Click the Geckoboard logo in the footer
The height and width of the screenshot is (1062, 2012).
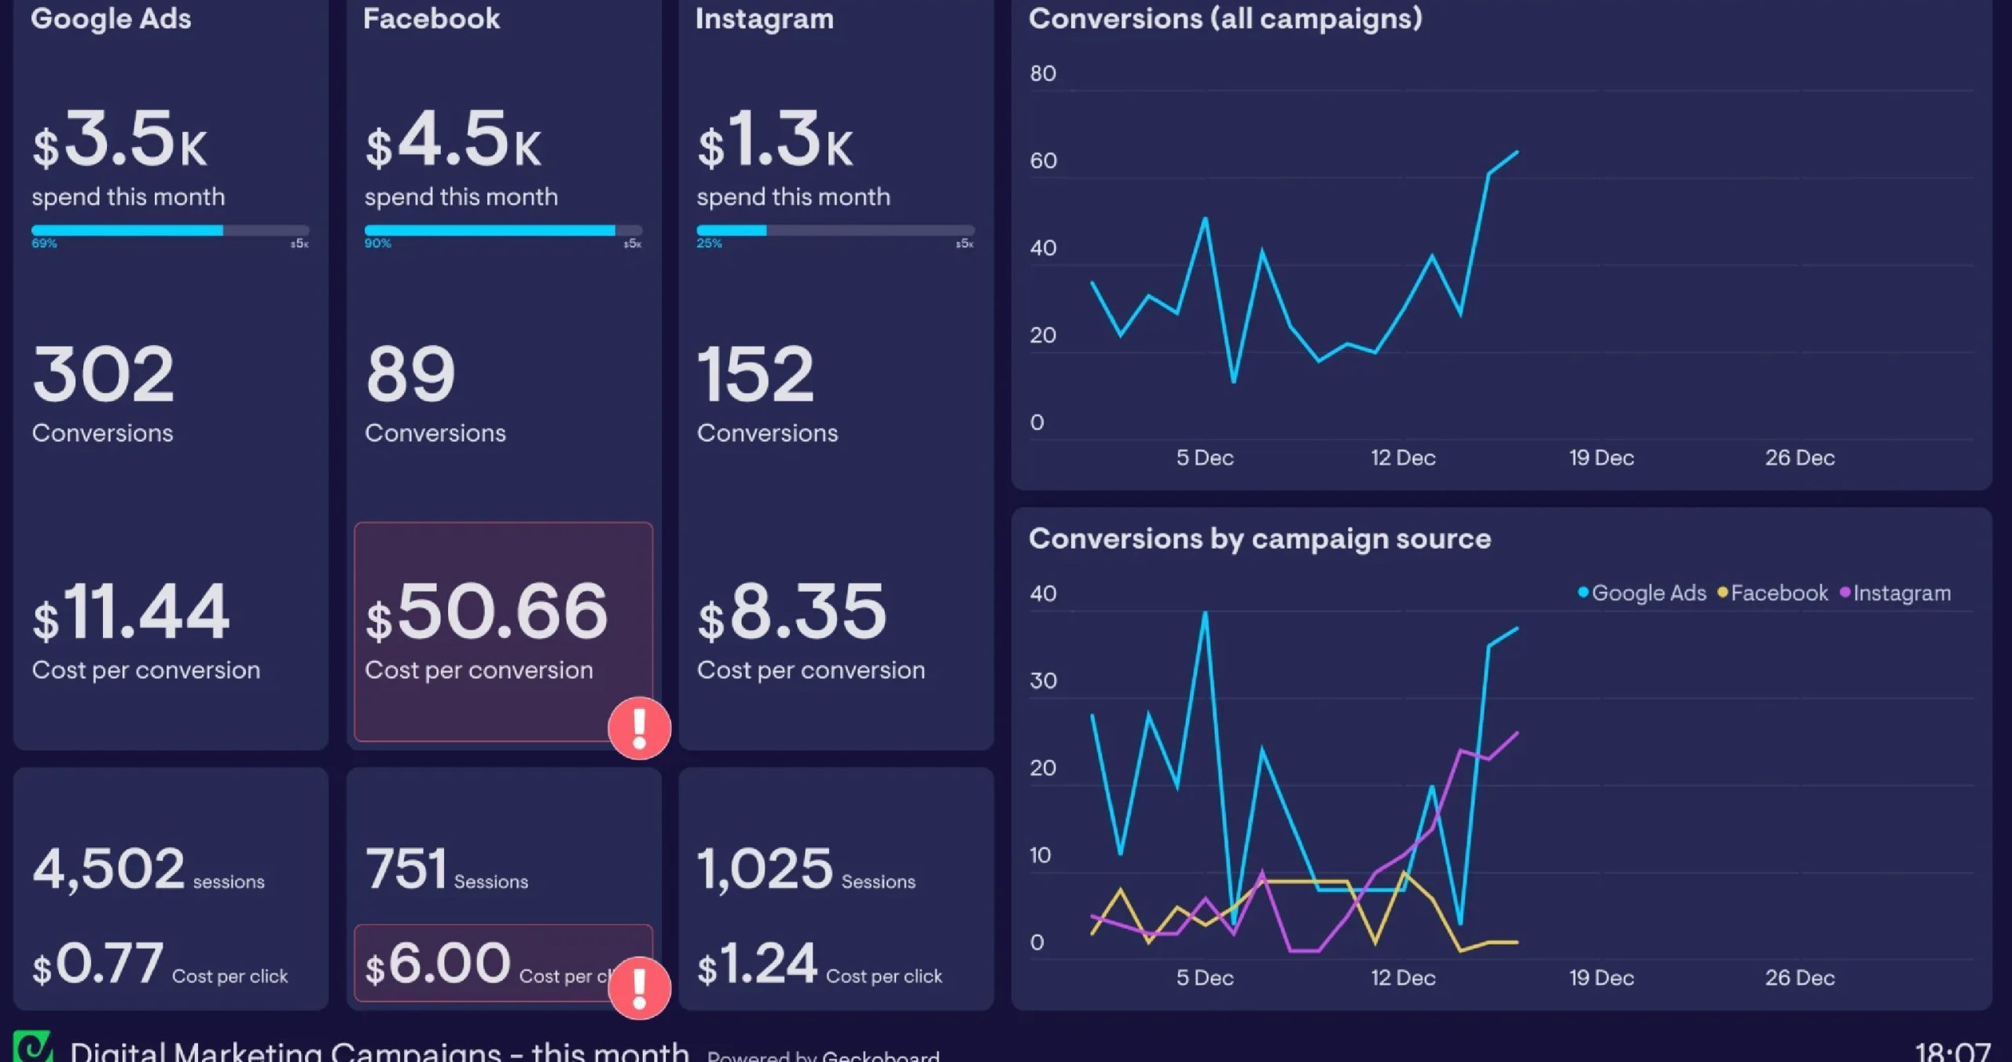tap(33, 1048)
